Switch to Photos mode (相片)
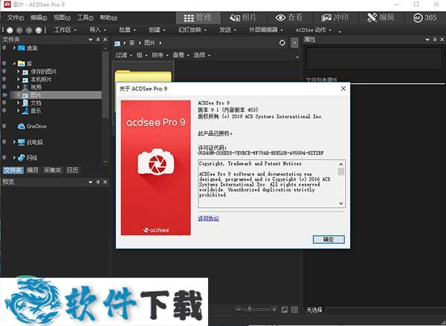Image resolution: width=446 pixels, height=326 pixels. 244,18
